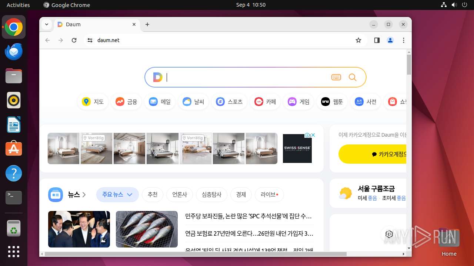Open headline about 민주당 보좌진들 SPC 추석선물

tap(248, 216)
